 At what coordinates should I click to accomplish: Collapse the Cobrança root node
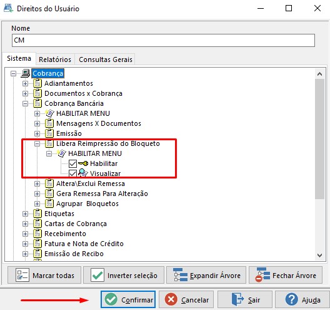pos(13,73)
